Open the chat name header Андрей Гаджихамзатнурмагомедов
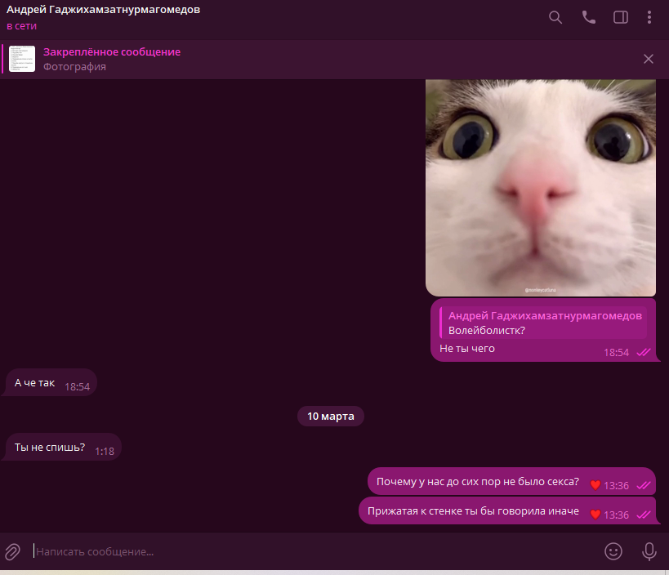The height and width of the screenshot is (575, 669). click(x=103, y=10)
